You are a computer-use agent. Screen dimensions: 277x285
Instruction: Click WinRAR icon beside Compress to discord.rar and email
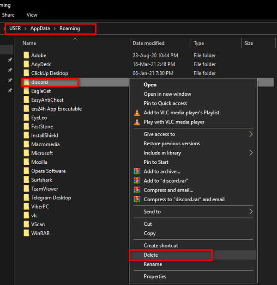(137, 199)
